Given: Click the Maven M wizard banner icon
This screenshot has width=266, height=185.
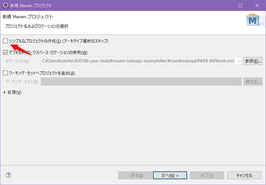Looking at the screenshot, I should pos(253,20).
